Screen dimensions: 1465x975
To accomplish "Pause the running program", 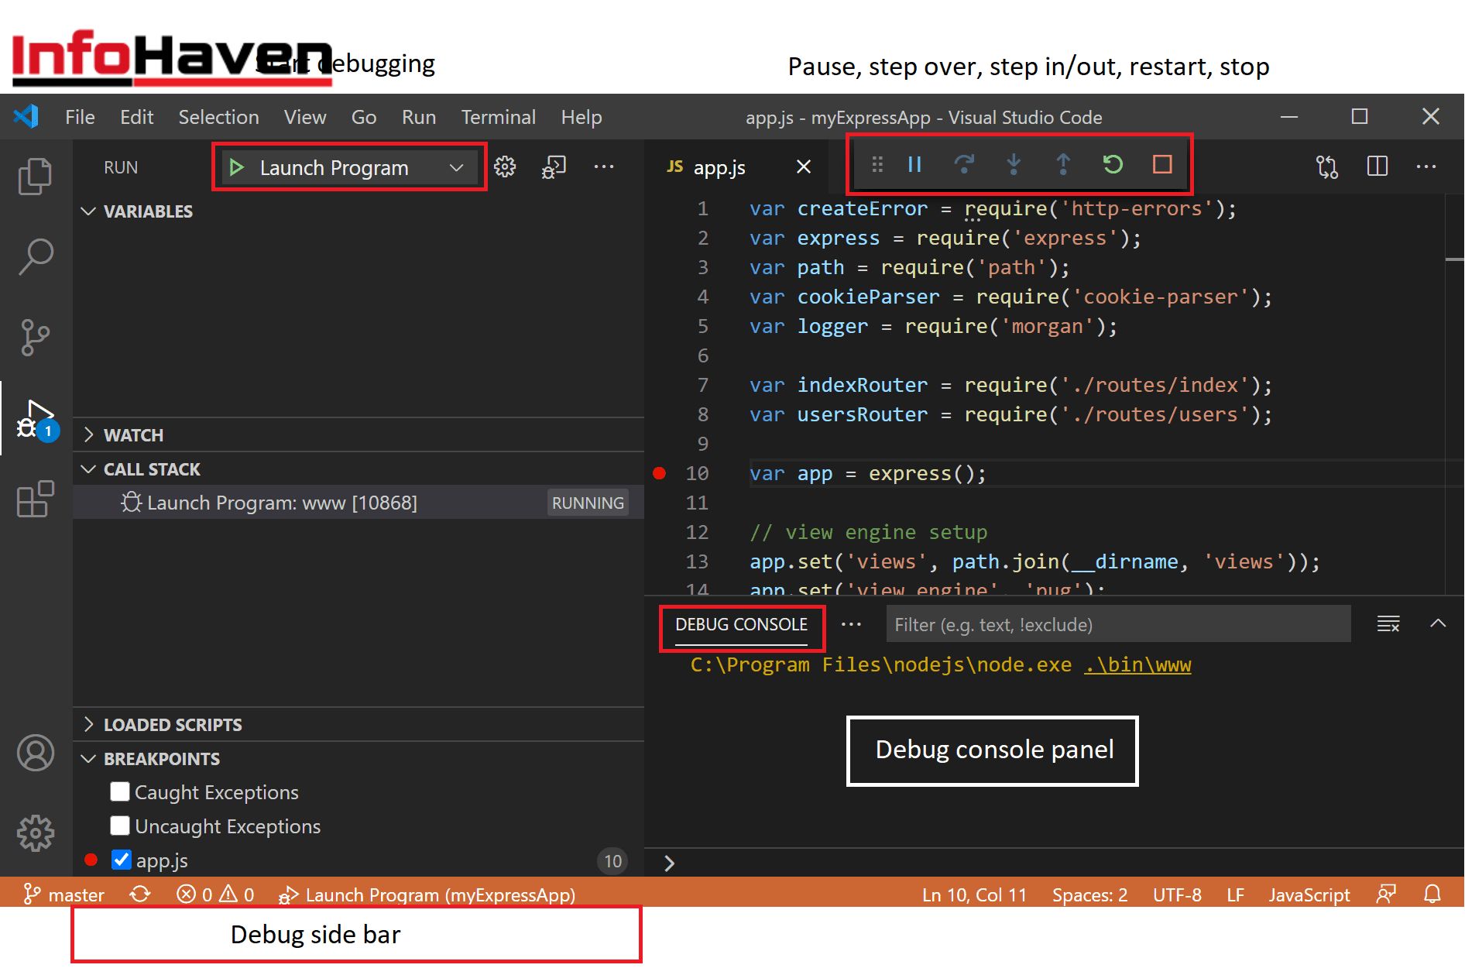I will coord(914,164).
